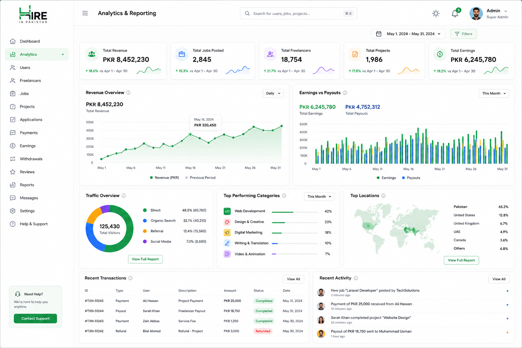The image size is (522, 348).
Task: Click the Earnings dollar icon in sidebar
Action: [13, 146]
